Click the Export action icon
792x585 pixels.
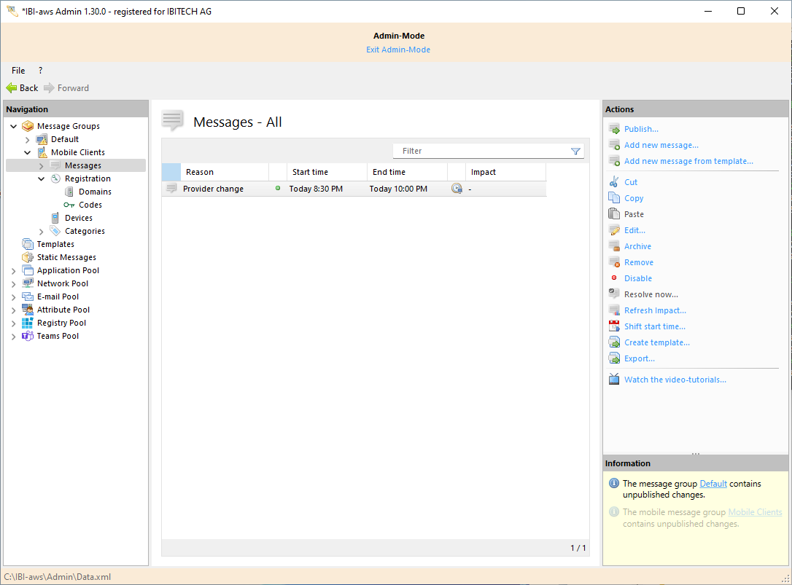(613, 358)
